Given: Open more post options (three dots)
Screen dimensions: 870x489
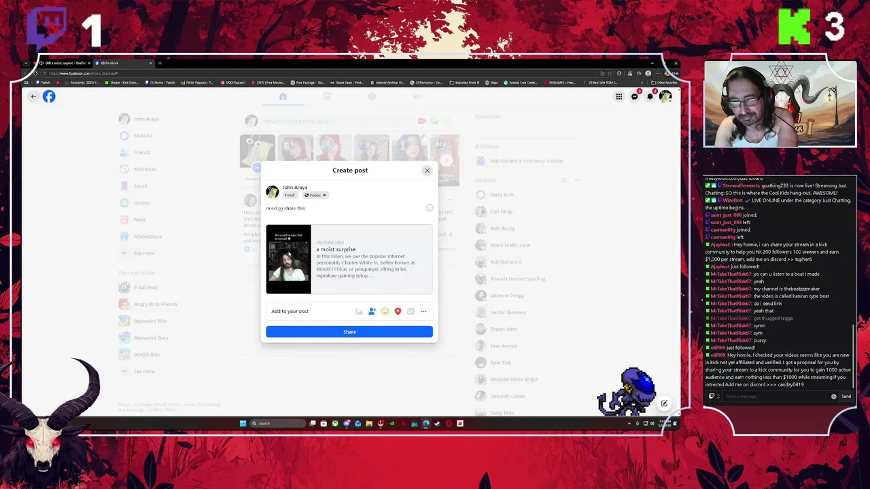Looking at the screenshot, I should click(x=423, y=311).
